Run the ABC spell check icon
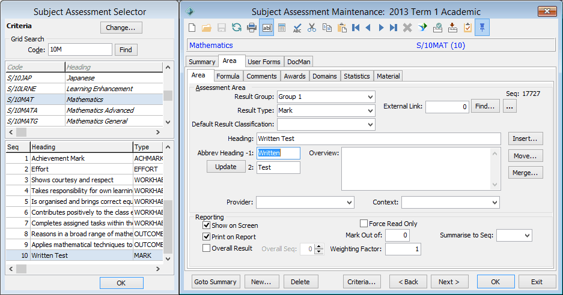Image resolution: width=563 pixels, height=295 pixels. click(x=297, y=28)
